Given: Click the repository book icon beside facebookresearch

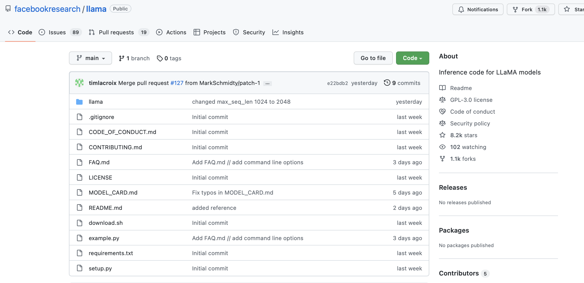Looking at the screenshot, I should point(8,8).
